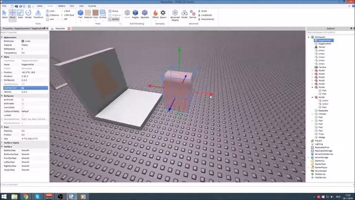Toggle the Join checkbox
355x200 pixels.
pos(47,19)
